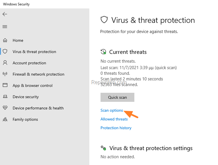Click the Current threats clock icon

103,52
